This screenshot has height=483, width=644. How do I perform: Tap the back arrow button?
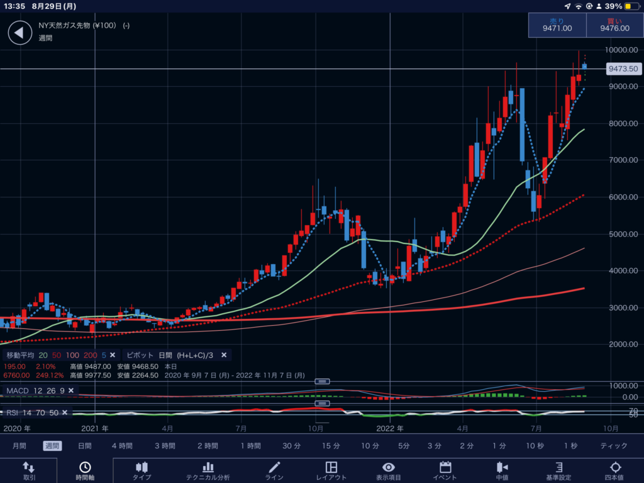[x=19, y=33]
